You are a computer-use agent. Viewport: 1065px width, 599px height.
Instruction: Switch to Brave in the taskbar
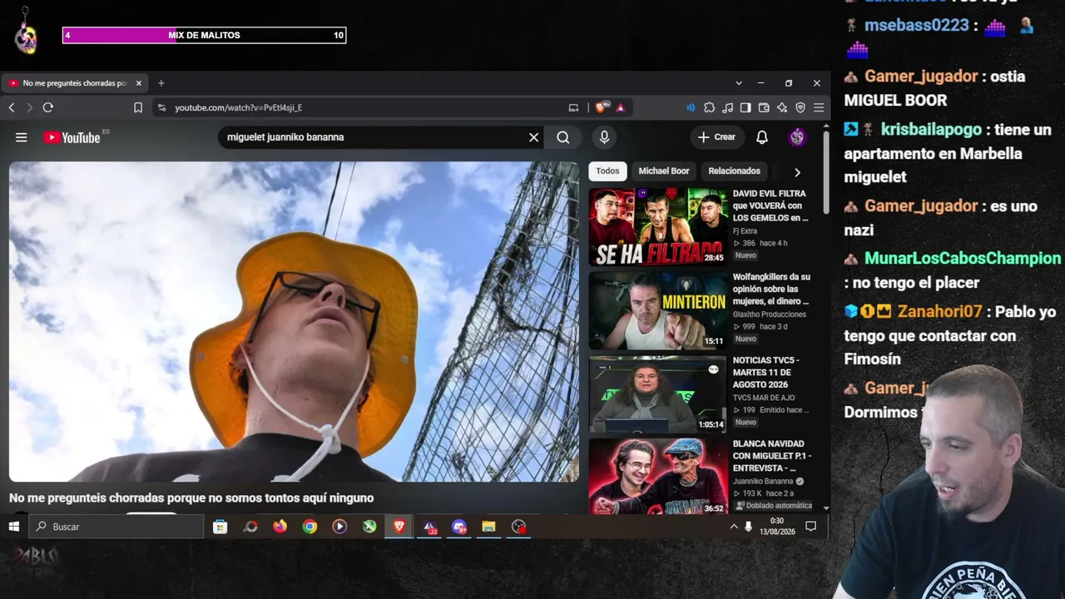tap(399, 527)
